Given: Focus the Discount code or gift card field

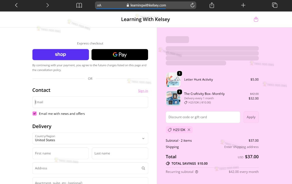Looking at the screenshot, I should pos(203,117).
